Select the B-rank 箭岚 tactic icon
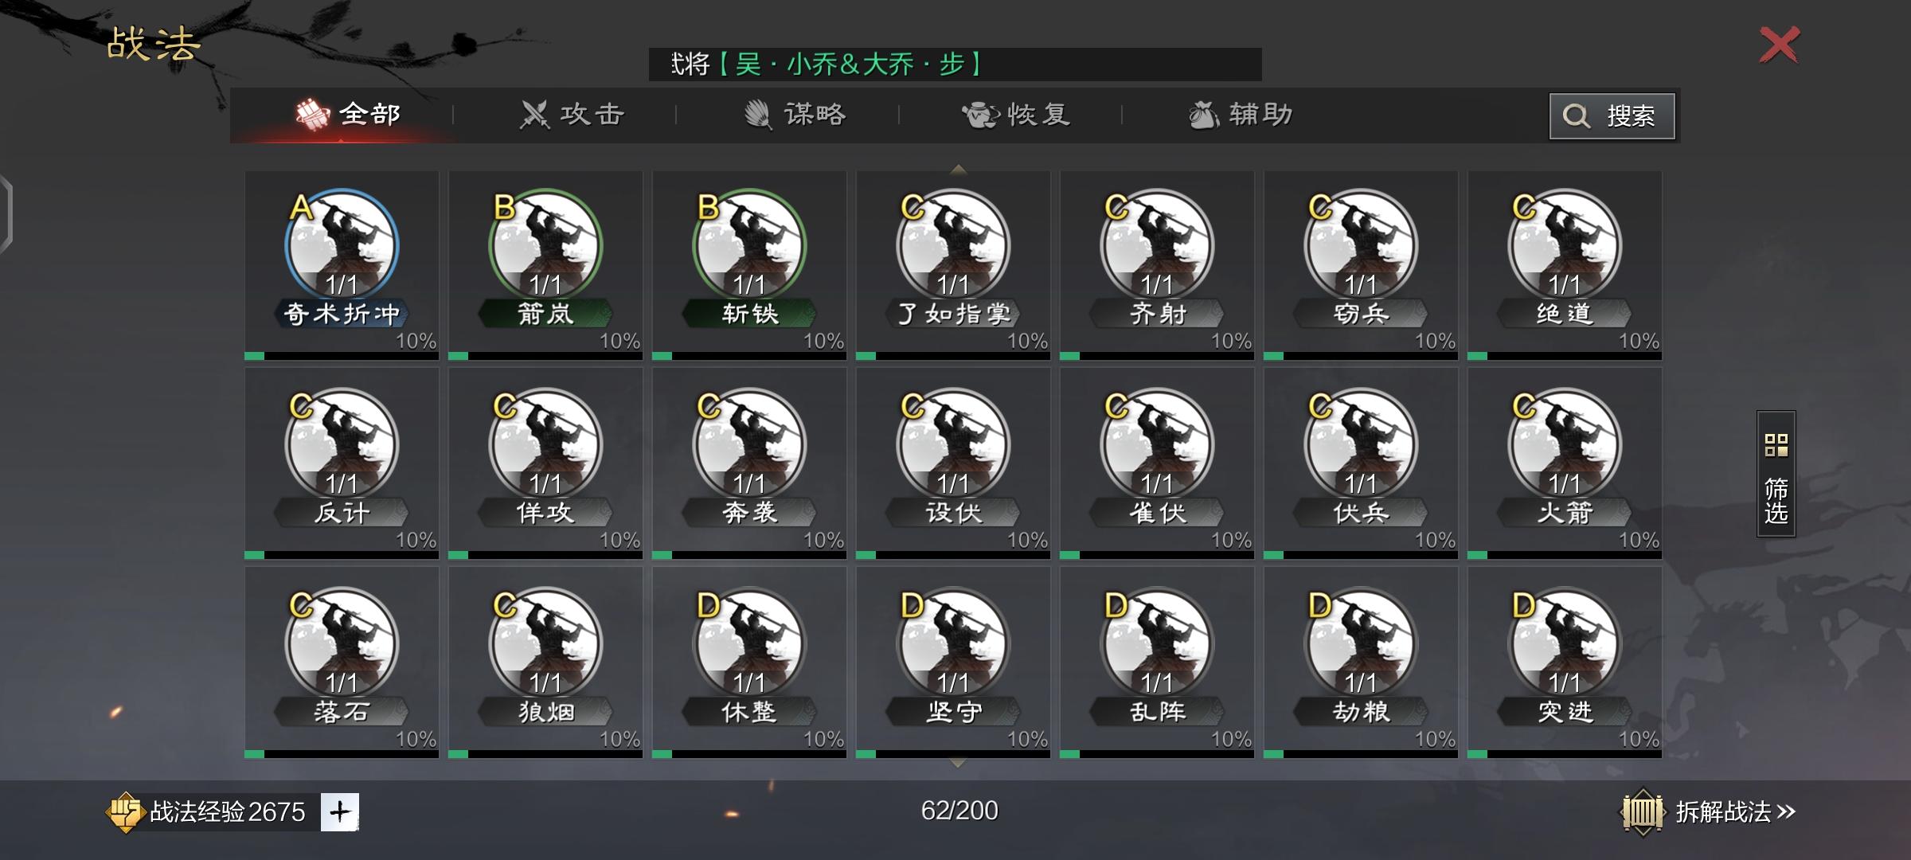The width and height of the screenshot is (1911, 860). tap(545, 245)
